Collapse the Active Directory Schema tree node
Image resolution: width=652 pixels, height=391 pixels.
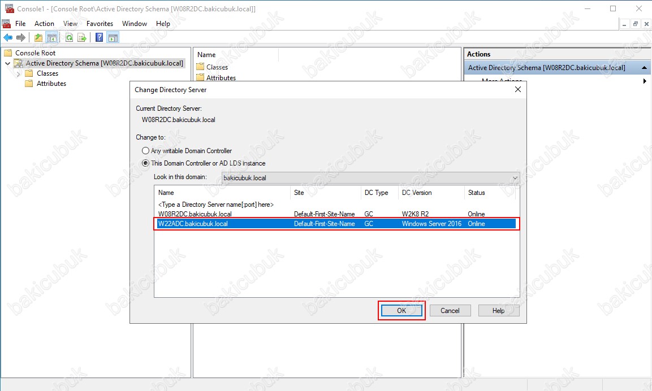coord(7,63)
